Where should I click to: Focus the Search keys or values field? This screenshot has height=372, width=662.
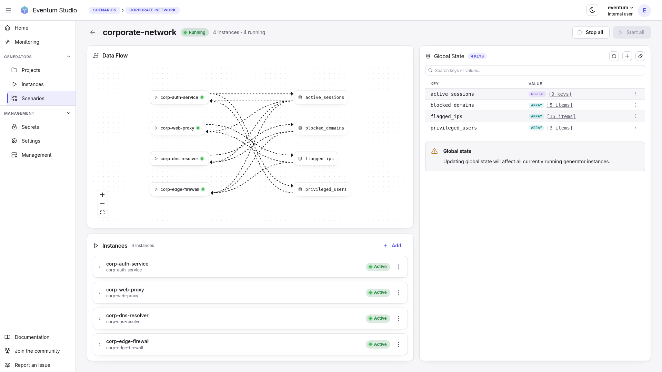coord(535,70)
